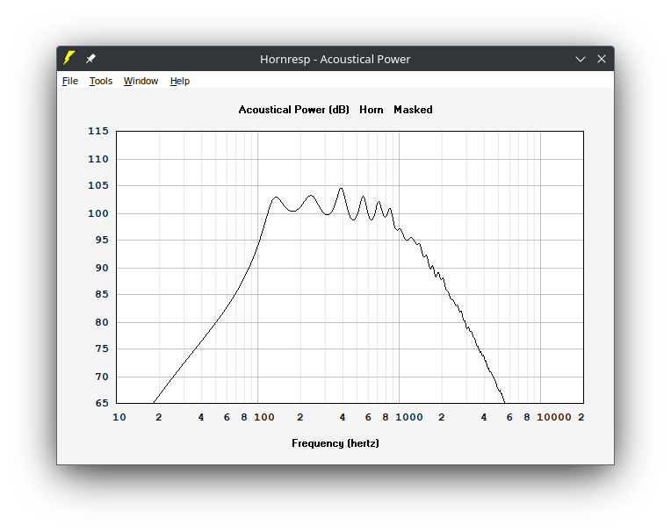Click the 85 dB axis value
Image resolution: width=671 pixels, height=532 pixels.
(x=102, y=294)
